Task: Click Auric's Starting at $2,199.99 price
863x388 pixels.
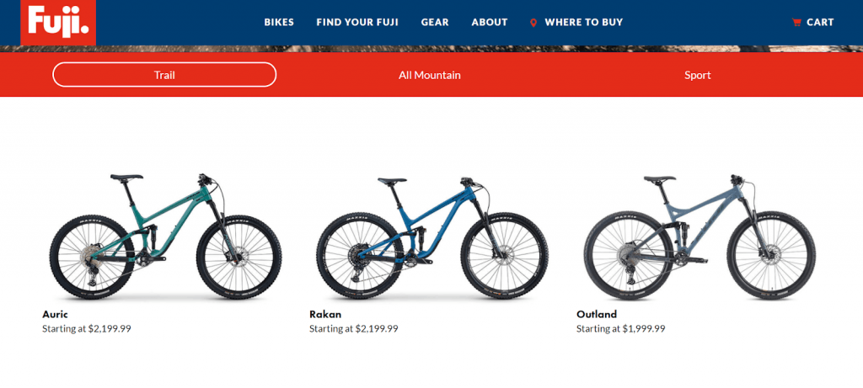Action: (87, 328)
